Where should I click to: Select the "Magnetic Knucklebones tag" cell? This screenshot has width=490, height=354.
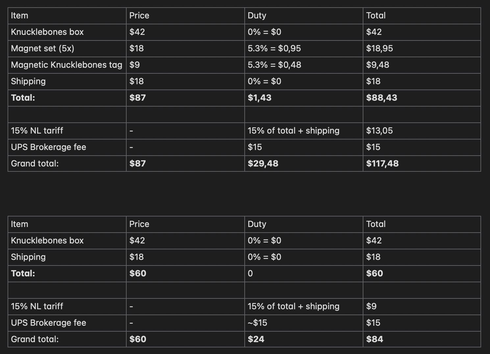click(66, 65)
